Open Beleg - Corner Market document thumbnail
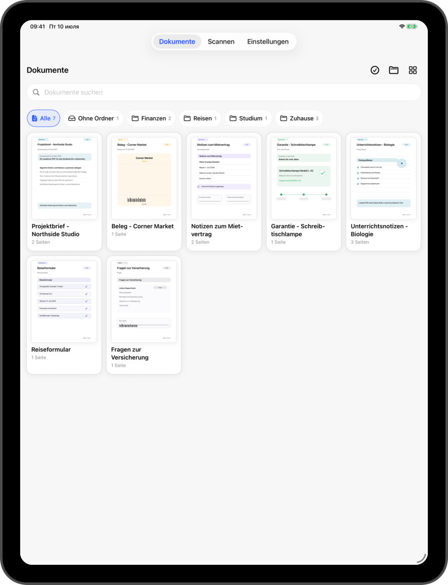The height and width of the screenshot is (585, 448). click(144, 178)
